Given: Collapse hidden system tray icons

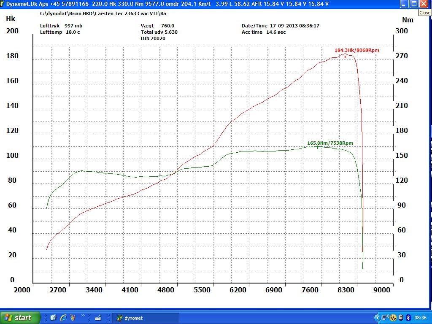Looking at the screenshot, I should pyautogui.click(x=378, y=318).
